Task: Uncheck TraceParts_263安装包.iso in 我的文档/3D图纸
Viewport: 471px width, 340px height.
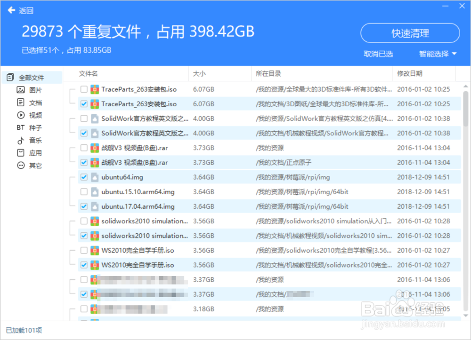Action: [x=84, y=104]
